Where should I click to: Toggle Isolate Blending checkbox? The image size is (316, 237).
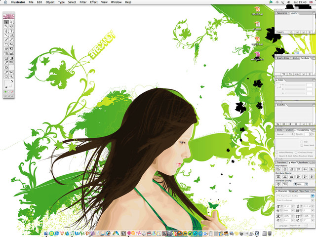point(276,153)
